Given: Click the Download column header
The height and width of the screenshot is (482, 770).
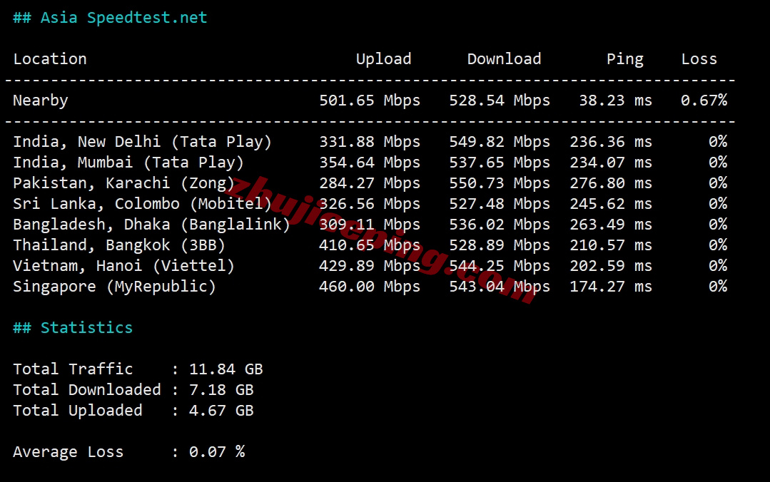Looking at the screenshot, I should [504, 59].
